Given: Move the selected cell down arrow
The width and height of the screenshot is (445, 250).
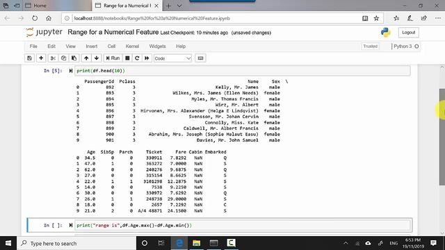Looking at the screenshot, I should click(x=97, y=58).
